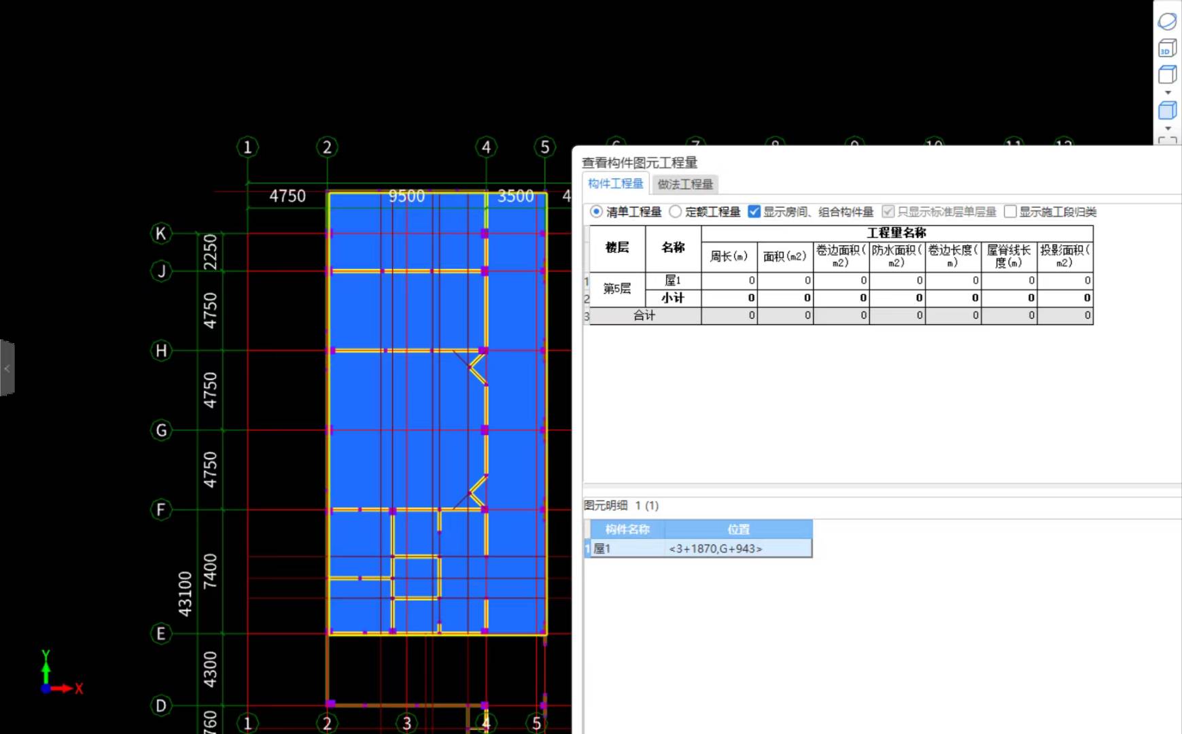
Task: Click the 面积(m2) cell for 屋1
Action: [x=785, y=281]
